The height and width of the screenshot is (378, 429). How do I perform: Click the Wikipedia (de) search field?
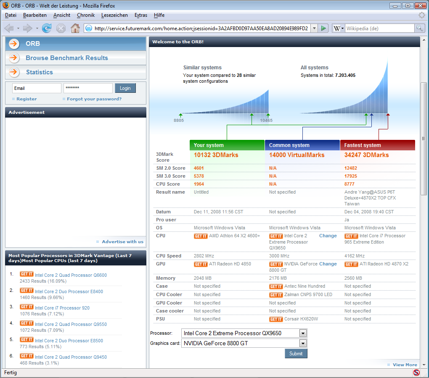click(380, 29)
